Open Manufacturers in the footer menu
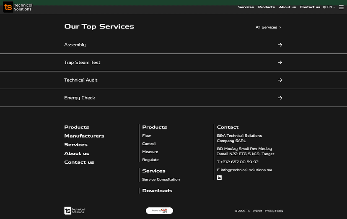 84,136
